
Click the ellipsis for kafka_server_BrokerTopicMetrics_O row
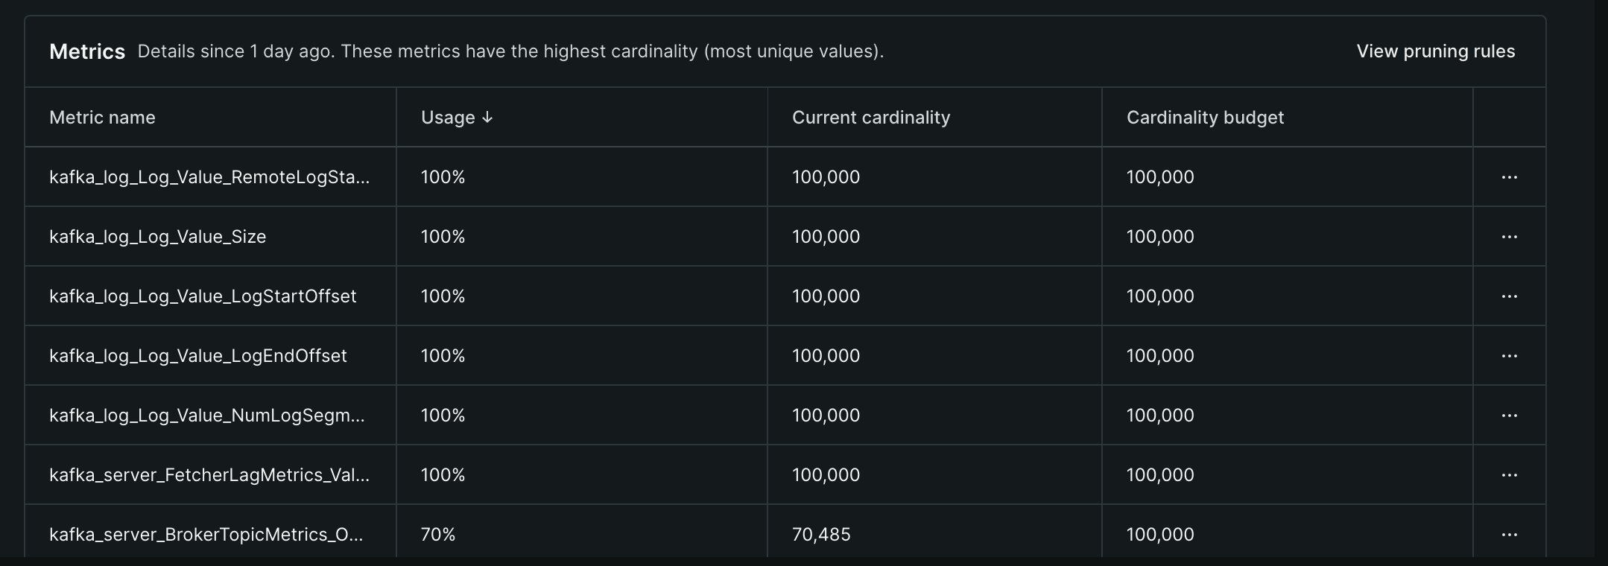[x=1510, y=534]
